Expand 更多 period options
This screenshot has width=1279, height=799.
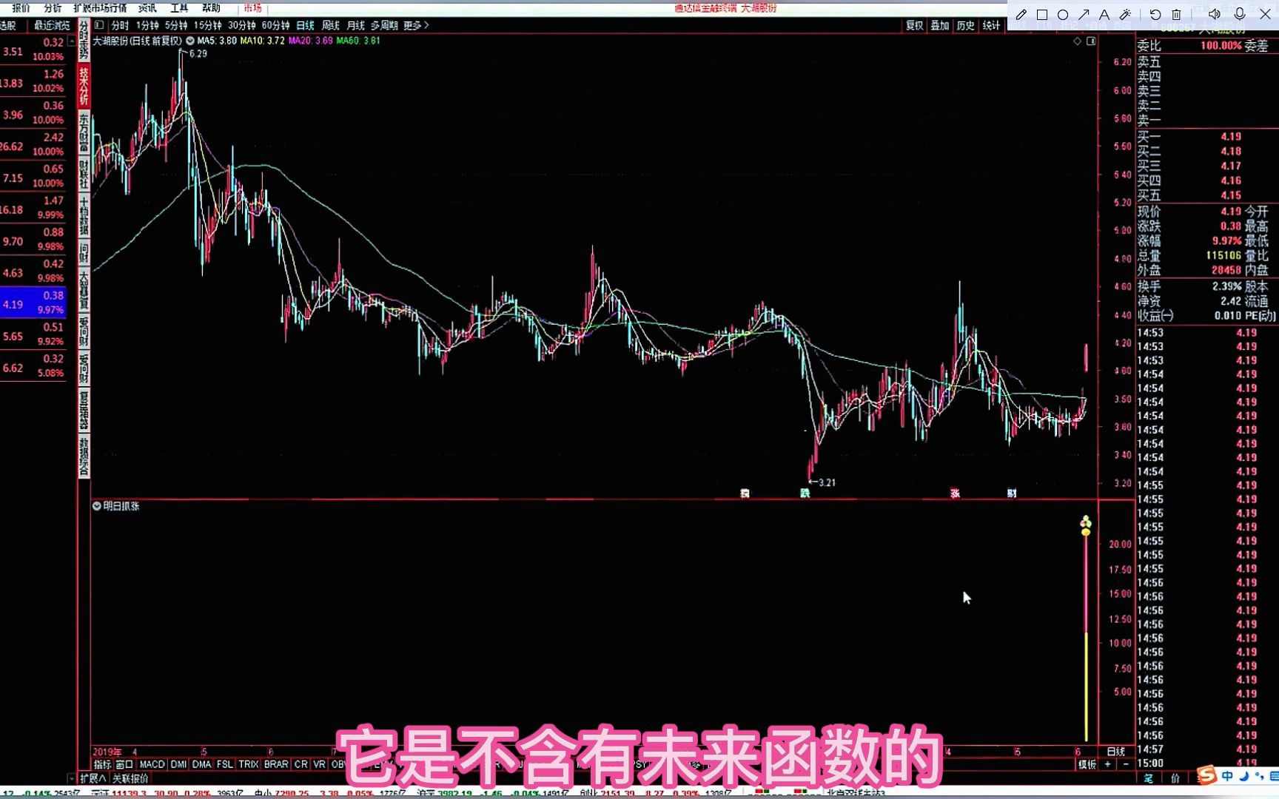coord(416,25)
